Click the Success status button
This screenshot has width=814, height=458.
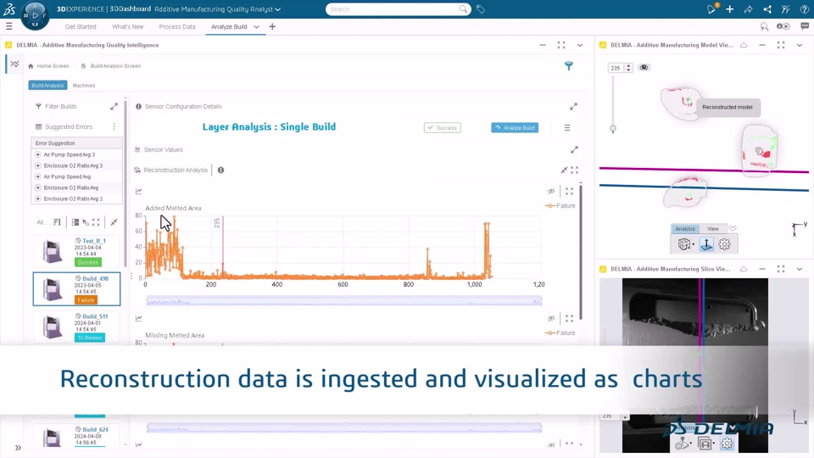443,128
